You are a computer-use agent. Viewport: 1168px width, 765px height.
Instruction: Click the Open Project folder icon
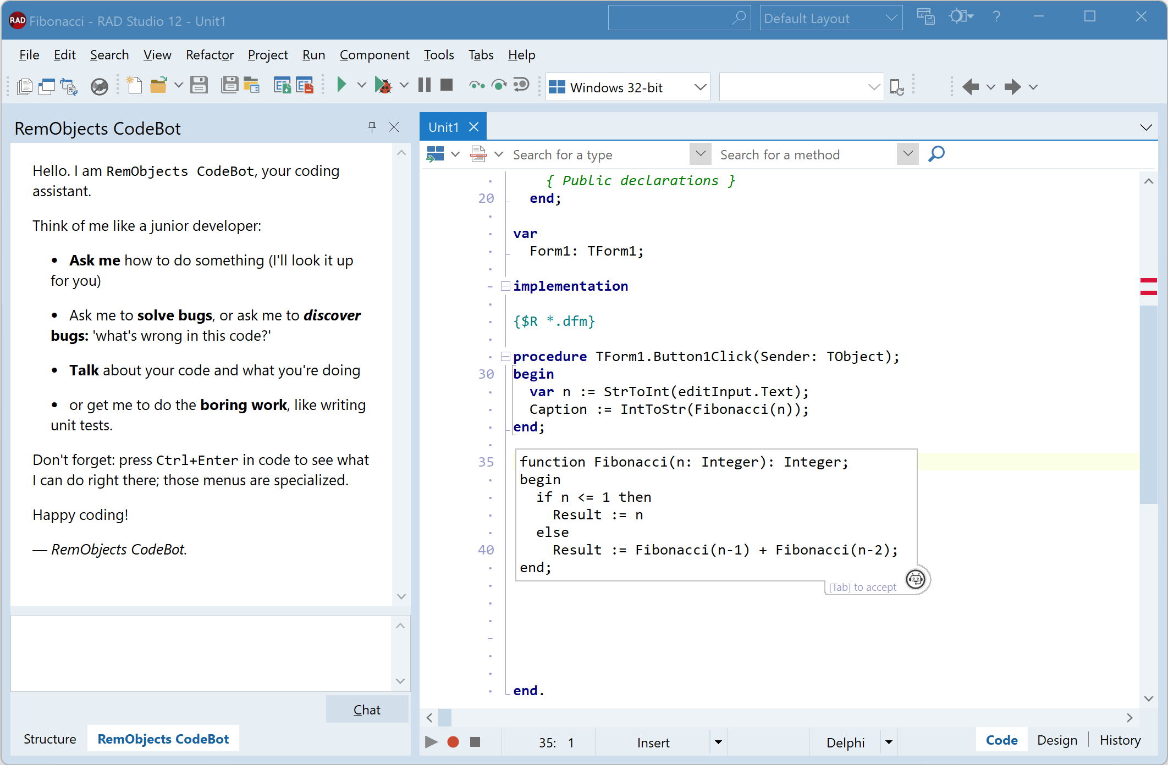(x=252, y=86)
